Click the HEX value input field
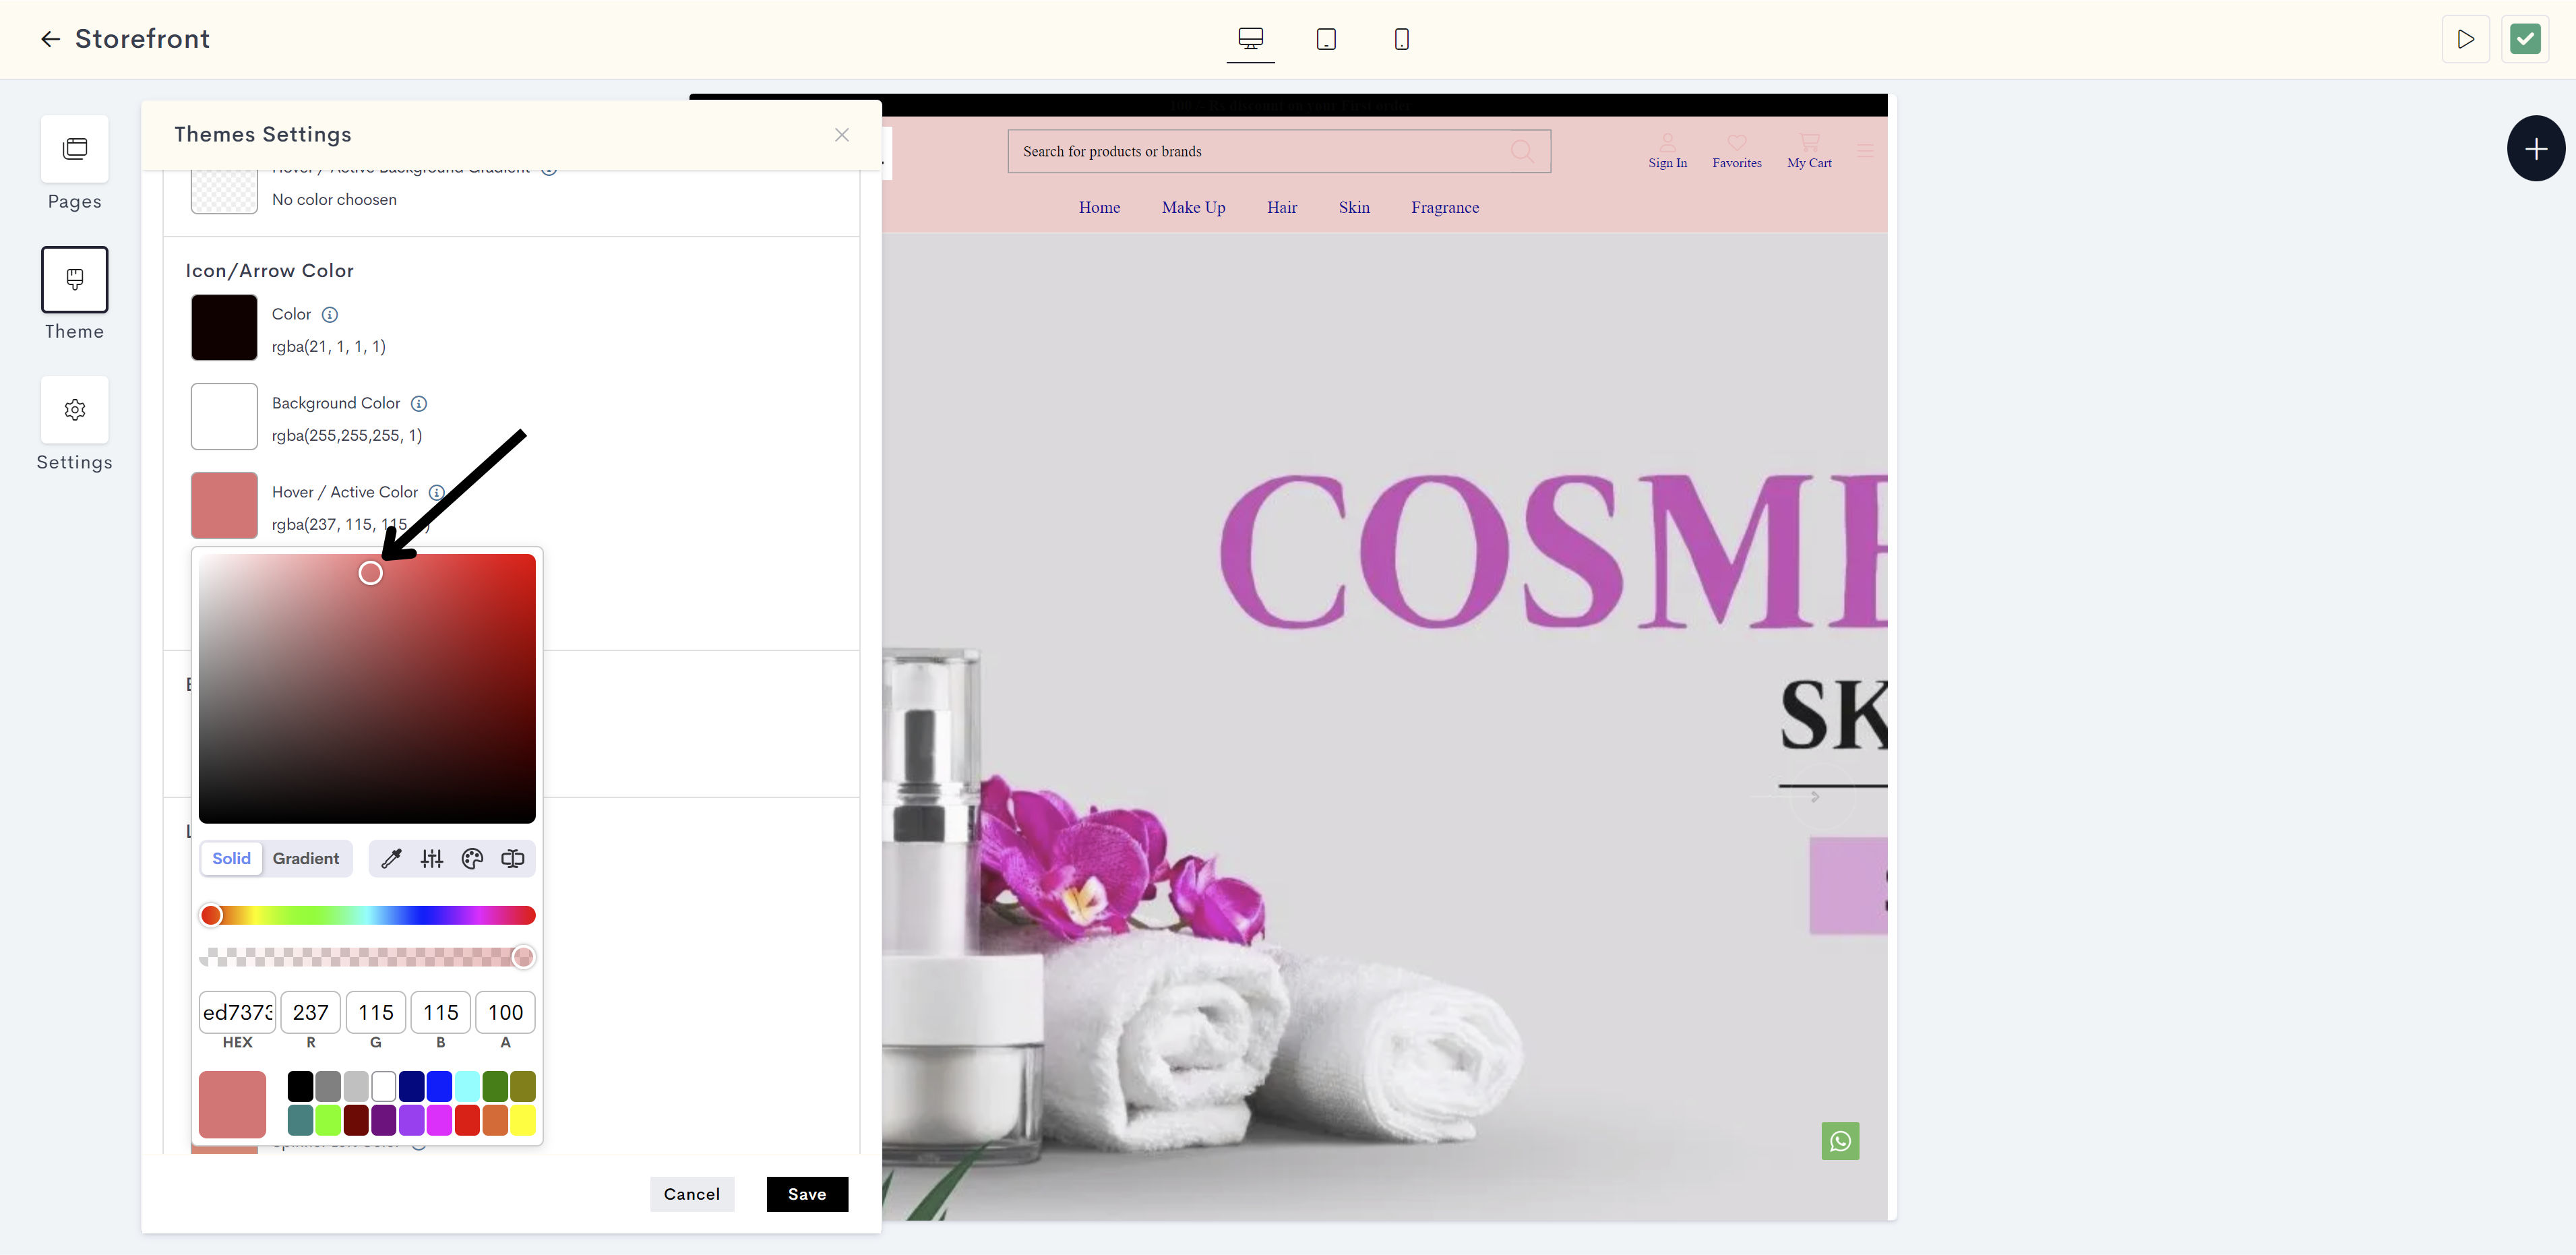 pos(237,1013)
